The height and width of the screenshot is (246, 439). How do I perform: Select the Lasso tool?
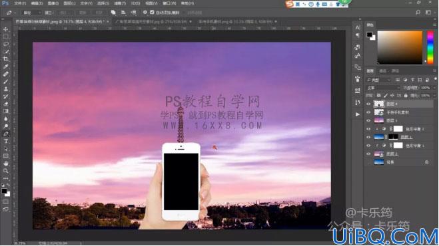(x=5, y=44)
